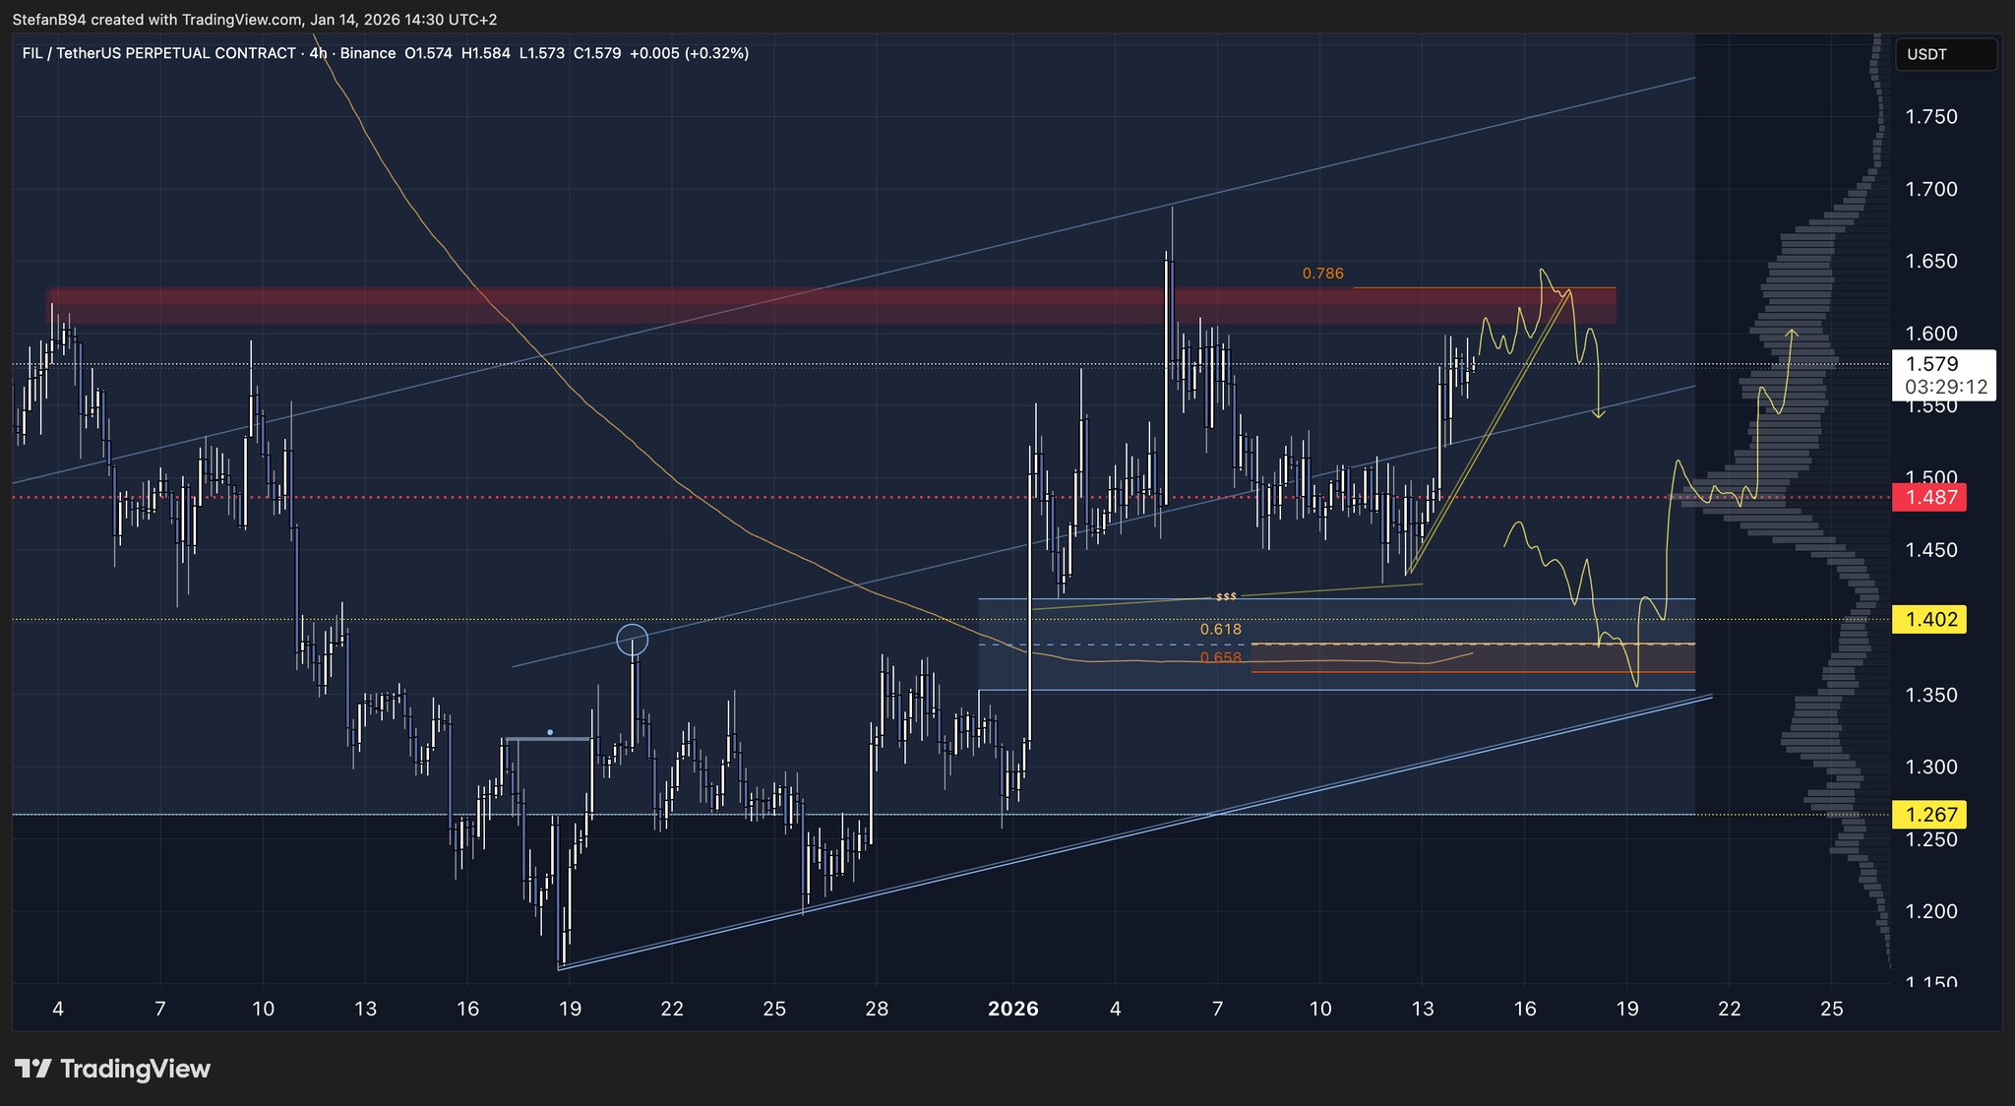Click the 1.750 label on the price scale

(1930, 117)
